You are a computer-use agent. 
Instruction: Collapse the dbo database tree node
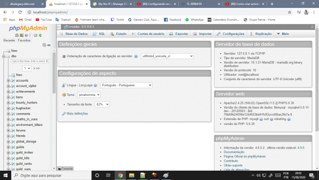pos(3,56)
